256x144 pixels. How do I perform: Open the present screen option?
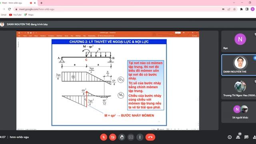coord(131,137)
